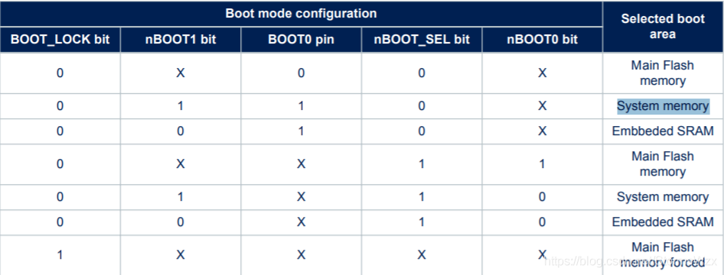
Task: Select nBOOT0 value 0 in Embedded SRAM row
Action: (x=542, y=222)
